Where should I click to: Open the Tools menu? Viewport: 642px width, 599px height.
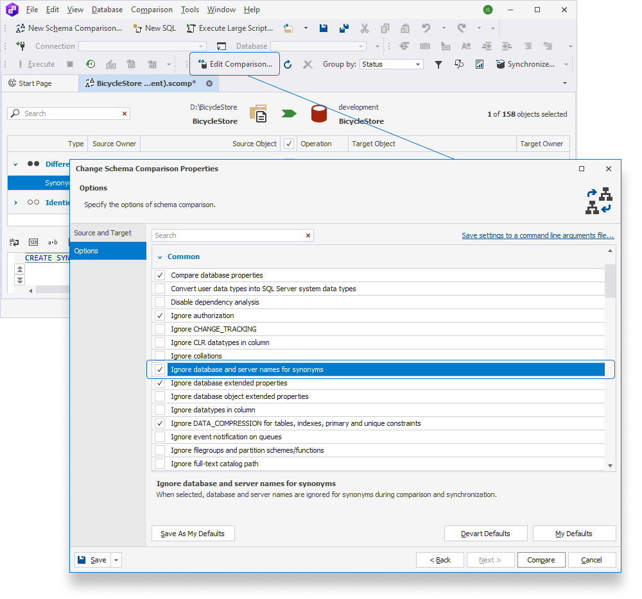pos(190,10)
